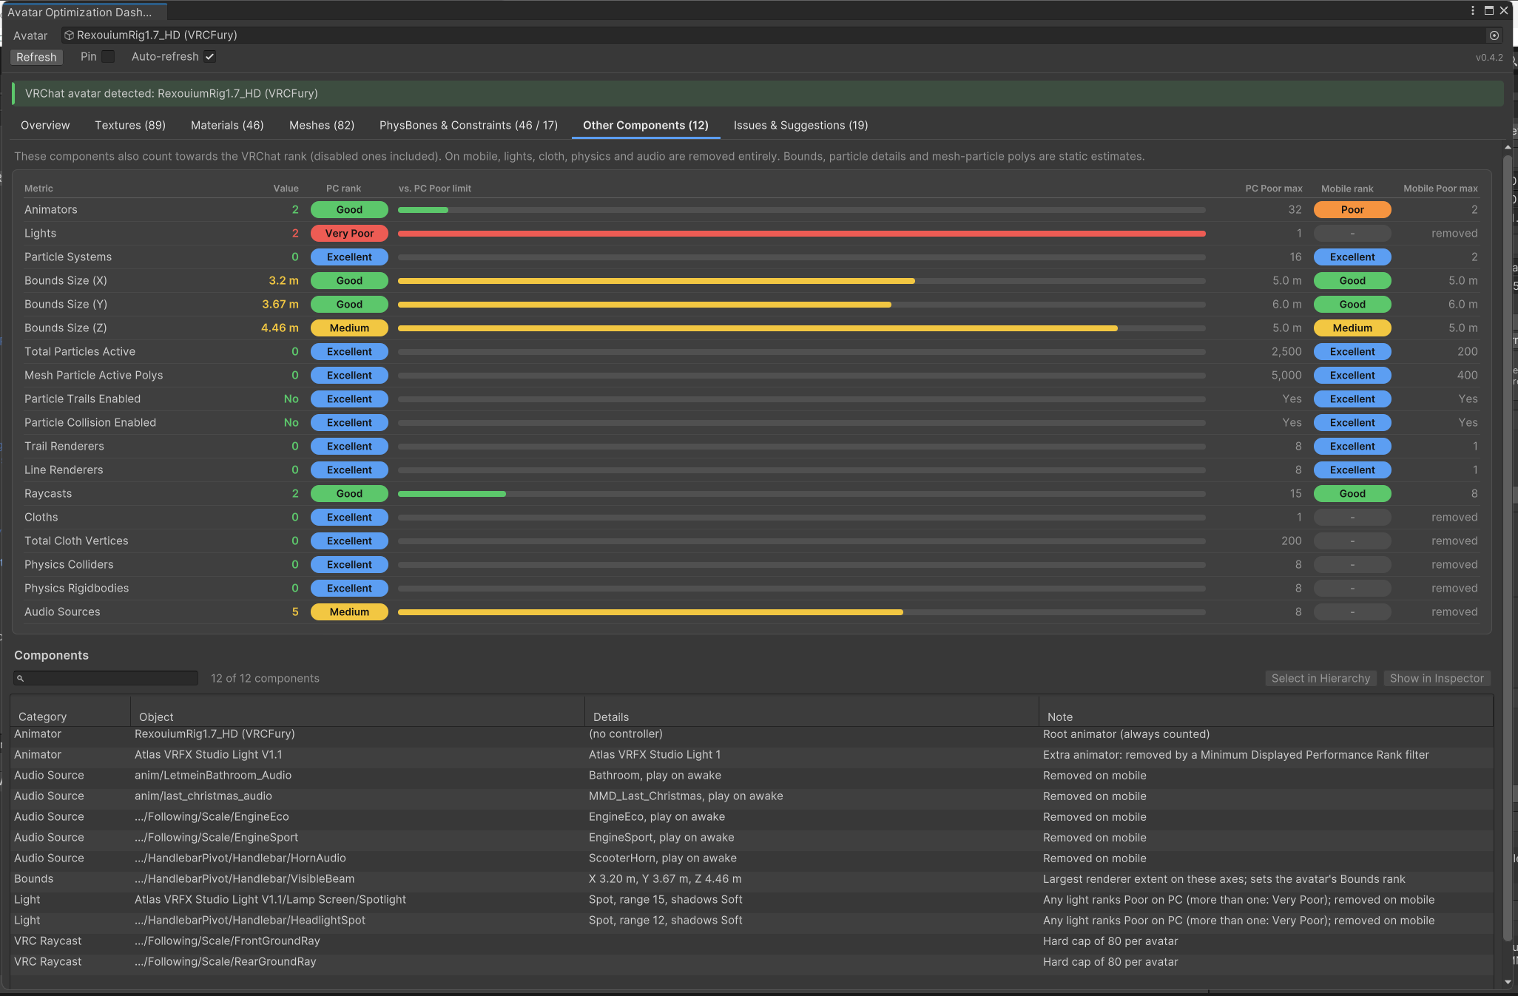Open Issues & Suggestions (19) tab

pyautogui.click(x=800, y=125)
